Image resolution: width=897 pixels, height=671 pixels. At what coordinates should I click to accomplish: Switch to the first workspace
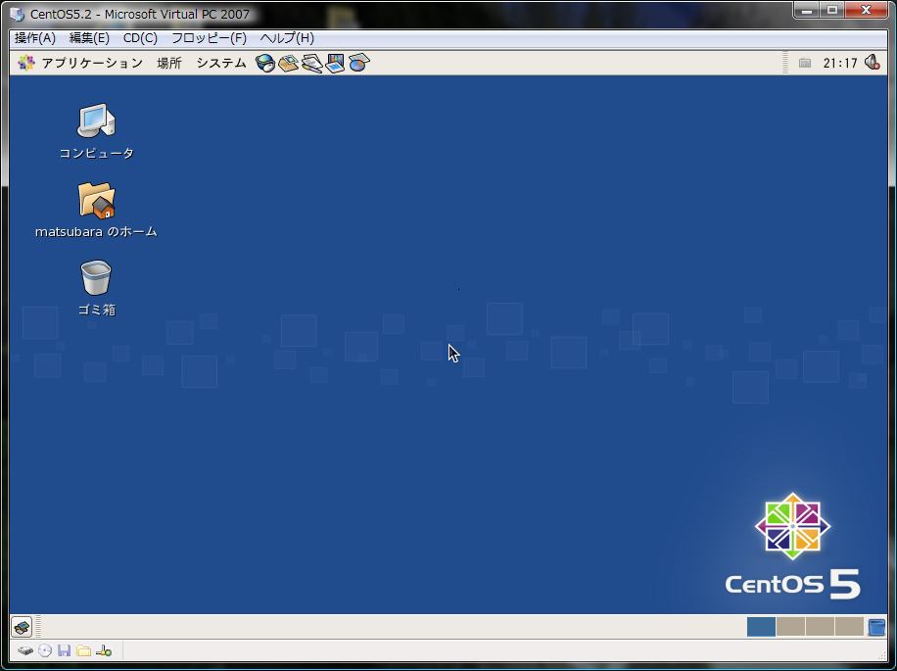(761, 627)
